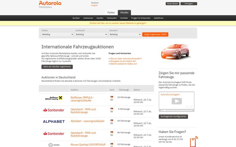Open the Gebühren menu item
236x147 pixels.
coord(159,18)
